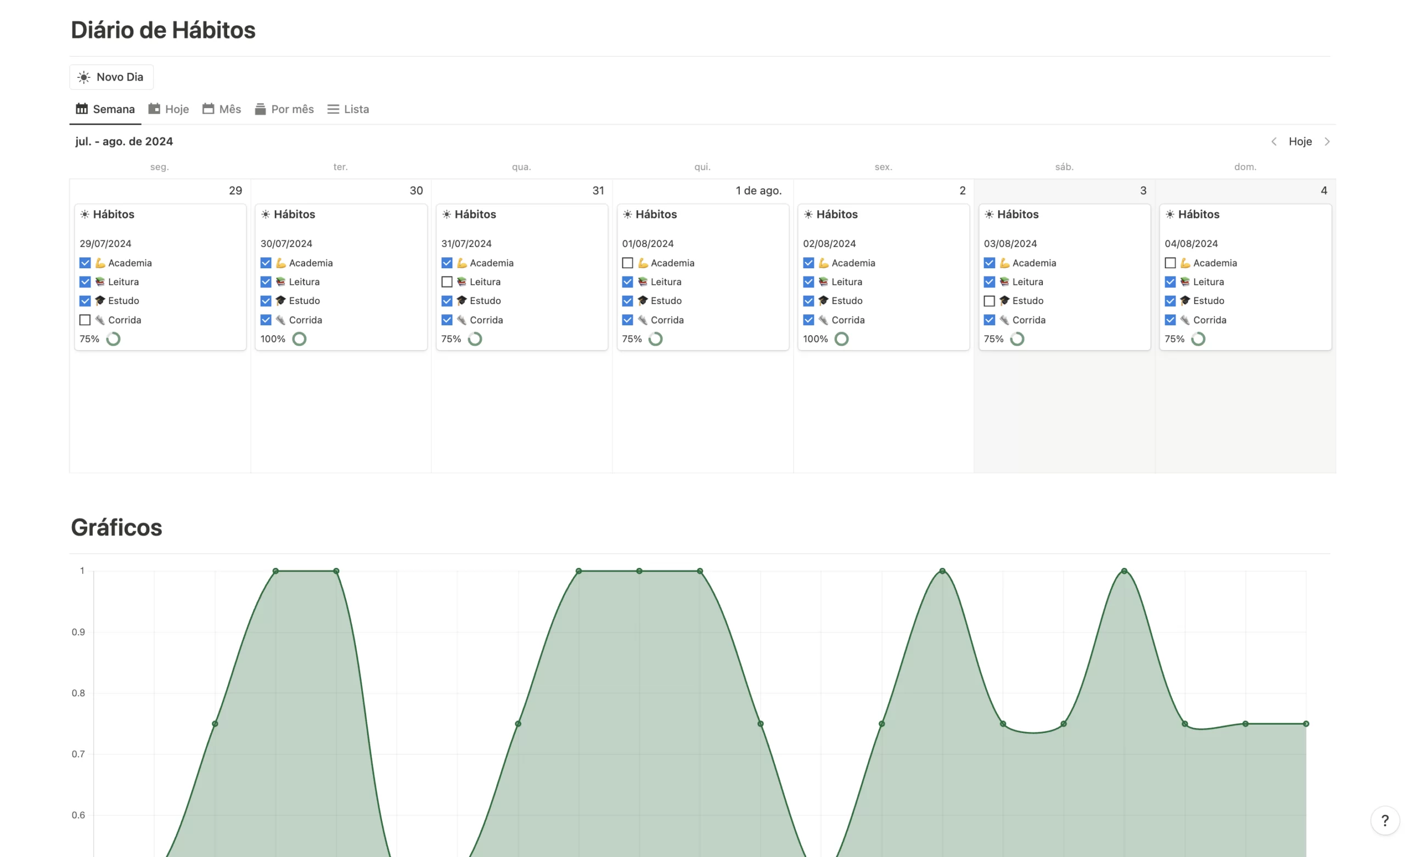Click the graduation cap Estudo emoji on 03/08/2024
Screen dimensions: 1405x857
[x=1004, y=301]
